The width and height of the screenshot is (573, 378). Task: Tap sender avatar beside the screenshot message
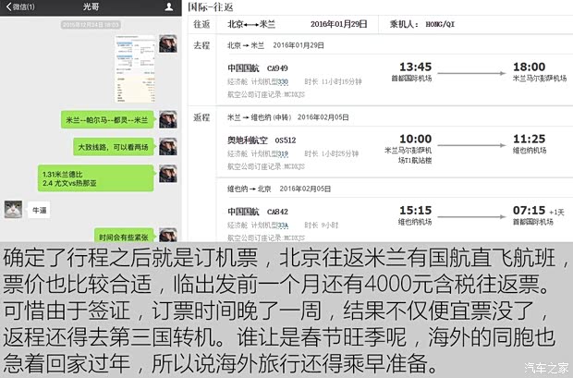coord(168,46)
